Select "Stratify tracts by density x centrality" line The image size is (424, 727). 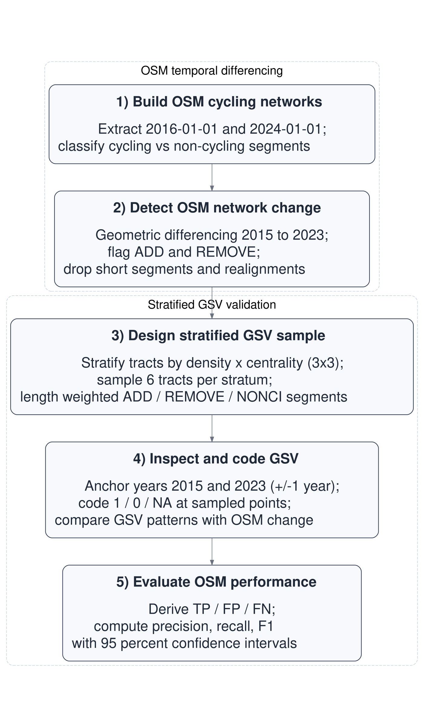(x=212, y=363)
